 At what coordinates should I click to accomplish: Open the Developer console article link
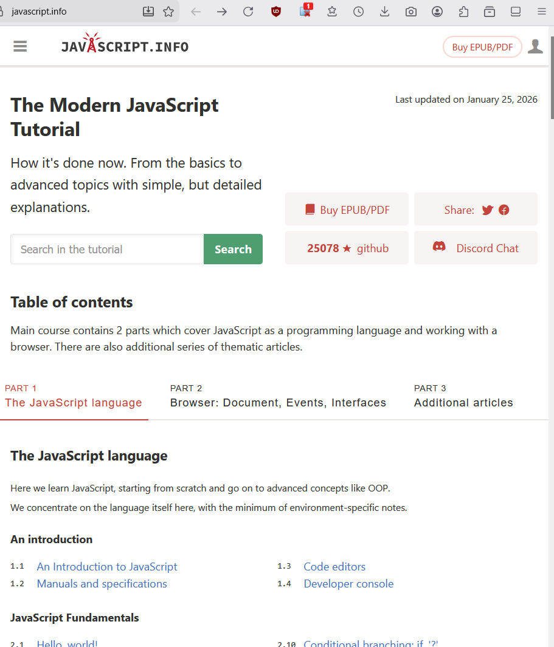click(x=348, y=583)
